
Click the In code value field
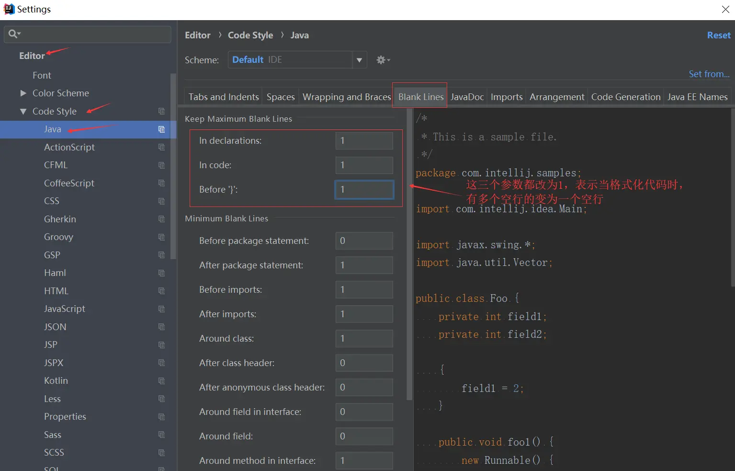click(364, 165)
